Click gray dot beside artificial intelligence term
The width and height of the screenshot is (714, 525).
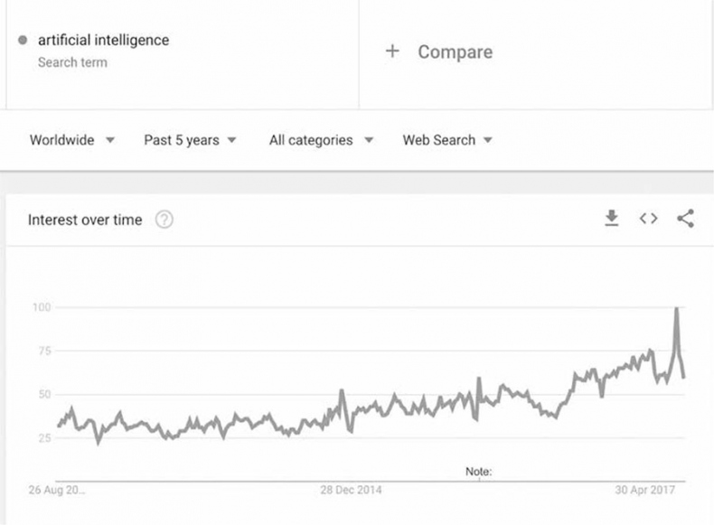click(x=23, y=41)
